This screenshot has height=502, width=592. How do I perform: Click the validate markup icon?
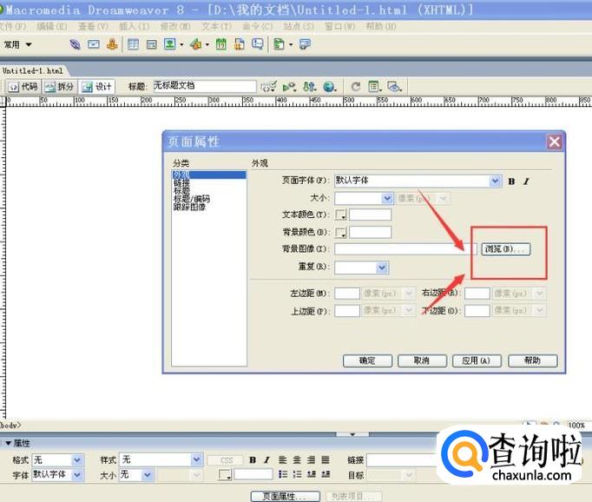289,87
